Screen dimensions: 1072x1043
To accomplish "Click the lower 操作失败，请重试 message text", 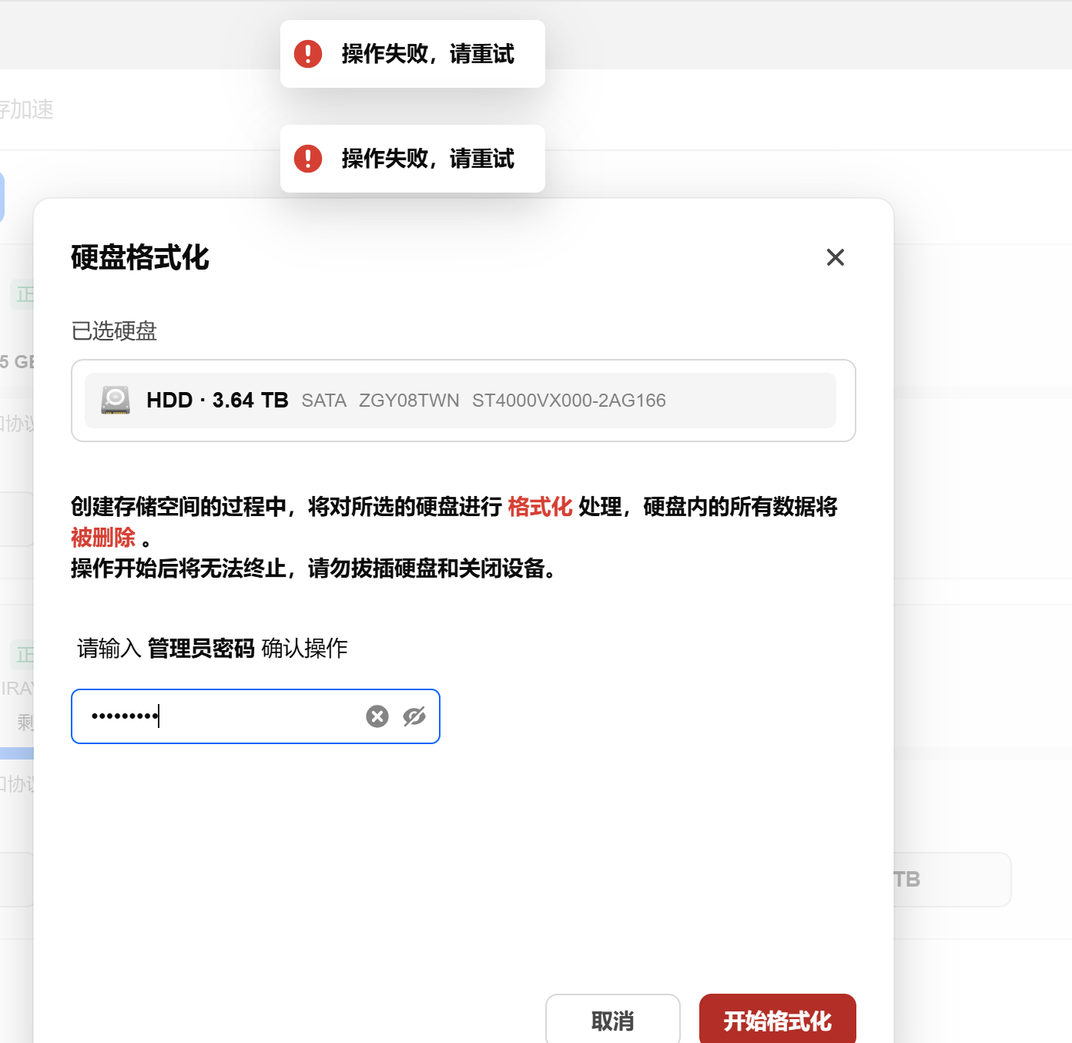I will (x=428, y=159).
